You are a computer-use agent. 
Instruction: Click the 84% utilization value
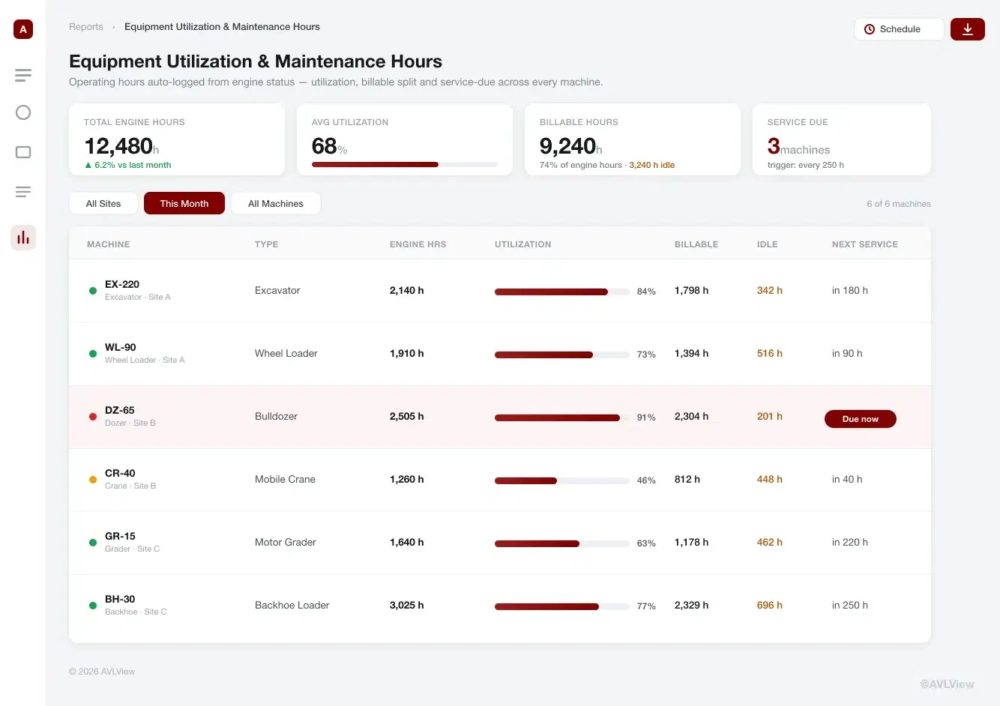[x=646, y=292]
